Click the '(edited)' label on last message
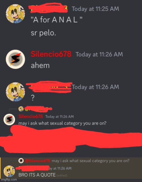This screenshot has height=182, width=142. [62, 175]
